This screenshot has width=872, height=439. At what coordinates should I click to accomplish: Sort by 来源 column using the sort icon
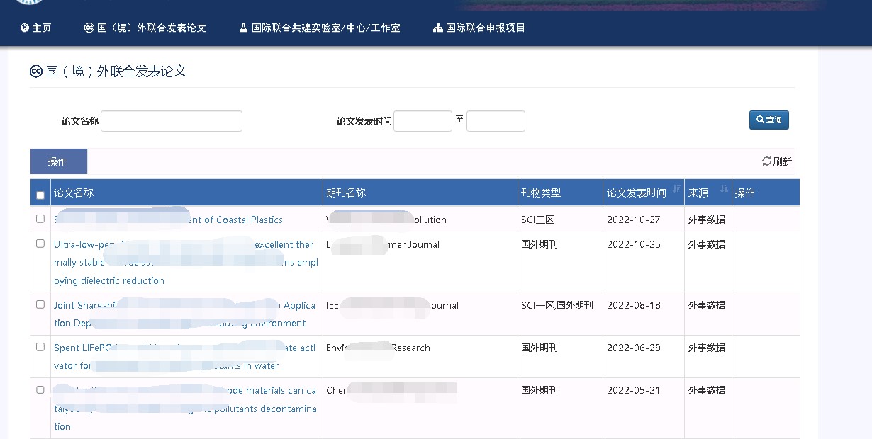(724, 188)
